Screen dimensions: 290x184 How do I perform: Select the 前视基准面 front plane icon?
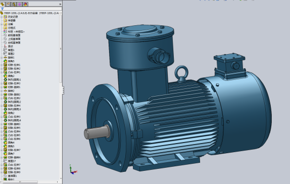coord(6,35)
